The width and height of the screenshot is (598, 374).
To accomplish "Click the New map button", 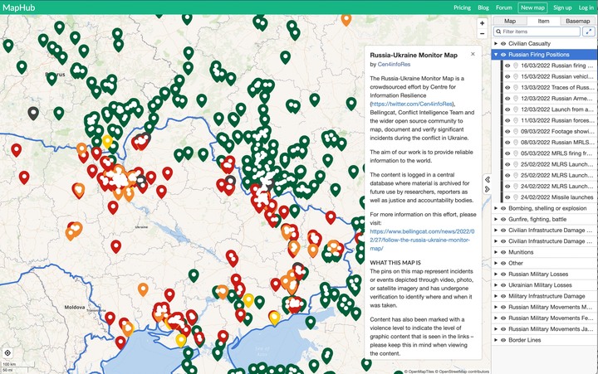I will [x=532, y=7].
